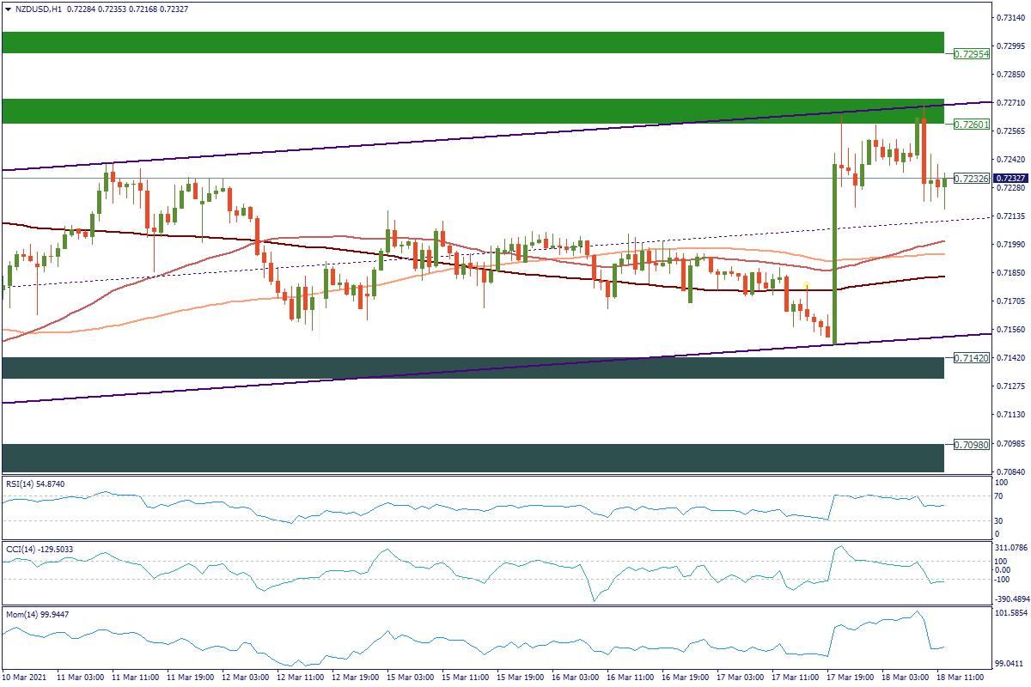The width and height of the screenshot is (1031, 687).
Task: Click the 0.72326 horizontal line label
Action: point(972,179)
